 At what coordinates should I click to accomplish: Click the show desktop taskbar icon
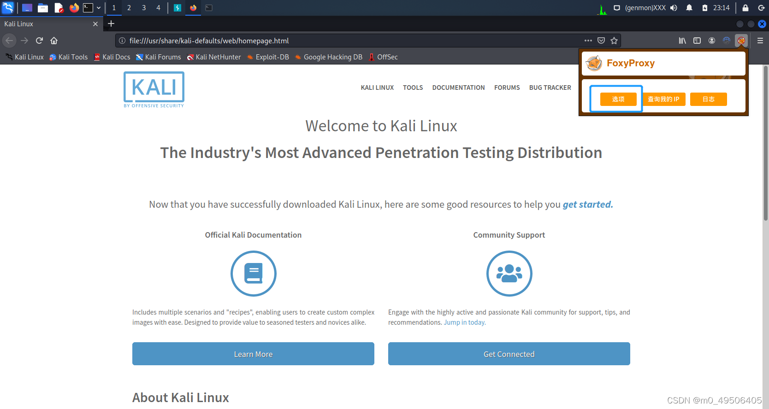[x=27, y=7]
